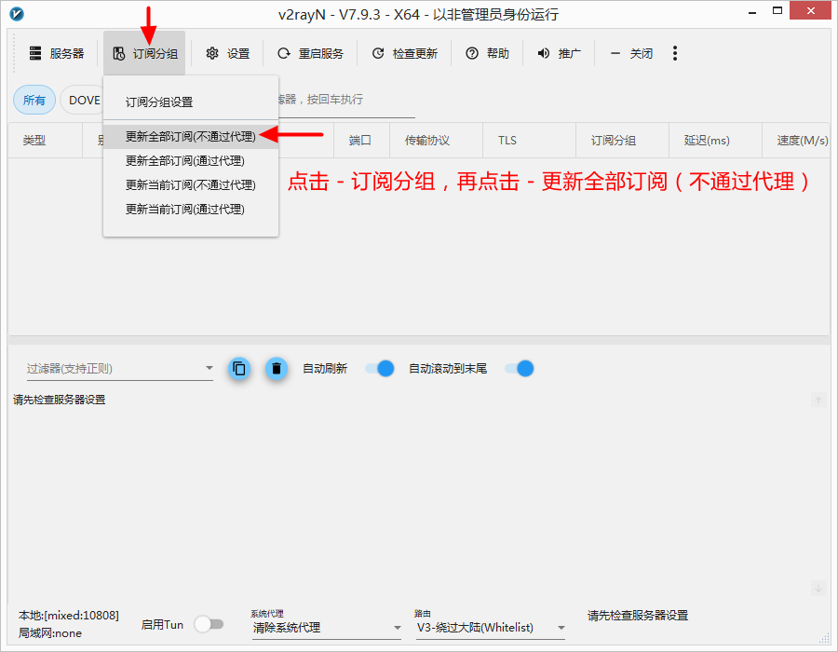Sort by 延迟(ms) column header
The height and width of the screenshot is (652, 838).
tap(715, 141)
